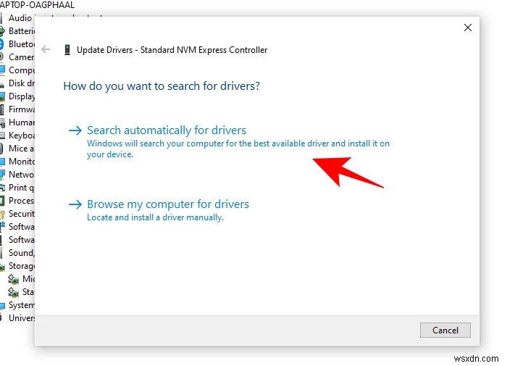Image resolution: width=507 pixels, height=366 pixels.
Task: Select Monitors category in Device Manager
Action: [x=21, y=162]
